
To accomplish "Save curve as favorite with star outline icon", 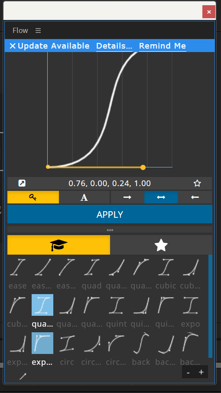I will click(x=197, y=183).
